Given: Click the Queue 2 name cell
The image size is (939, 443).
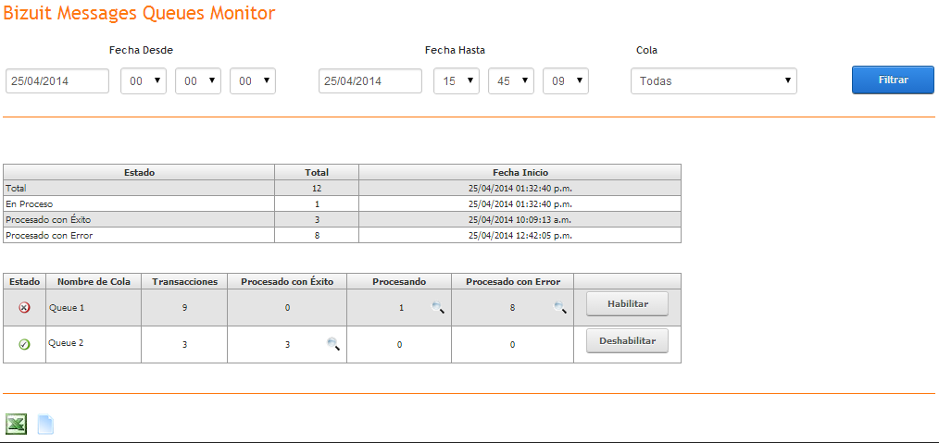Looking at the screenshot, I should pos(94,344).
